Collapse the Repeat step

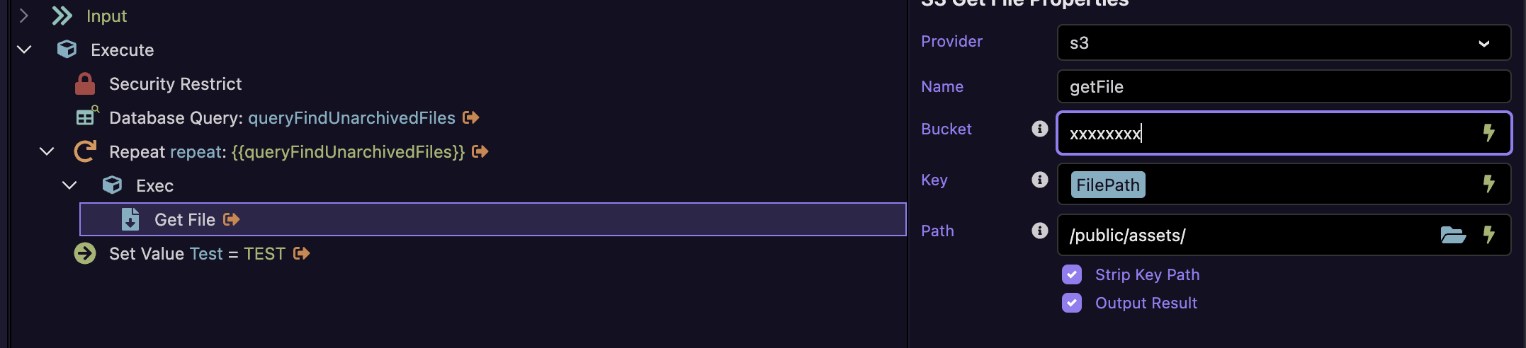(x=47, y=151)
